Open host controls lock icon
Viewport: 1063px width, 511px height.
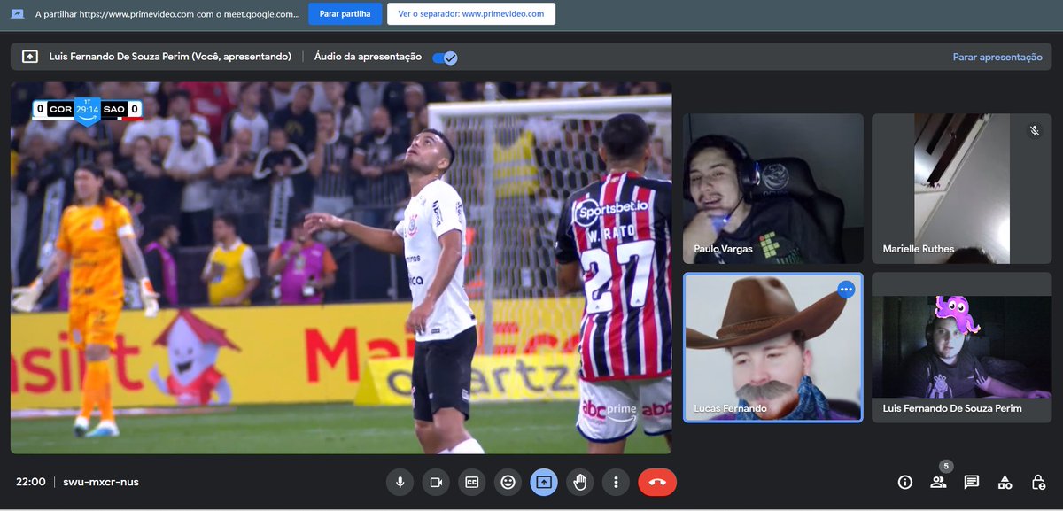tap(1038, 482)
